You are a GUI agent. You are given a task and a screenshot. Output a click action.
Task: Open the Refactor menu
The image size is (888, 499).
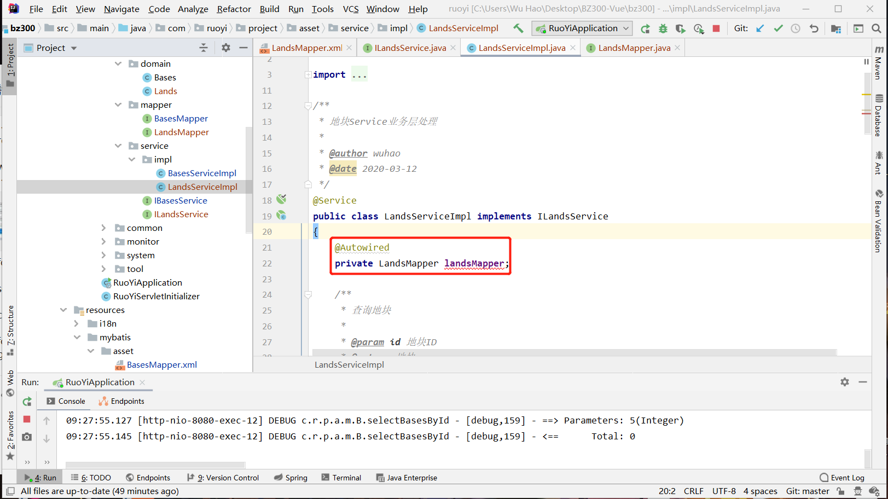(x=234, y=9)
